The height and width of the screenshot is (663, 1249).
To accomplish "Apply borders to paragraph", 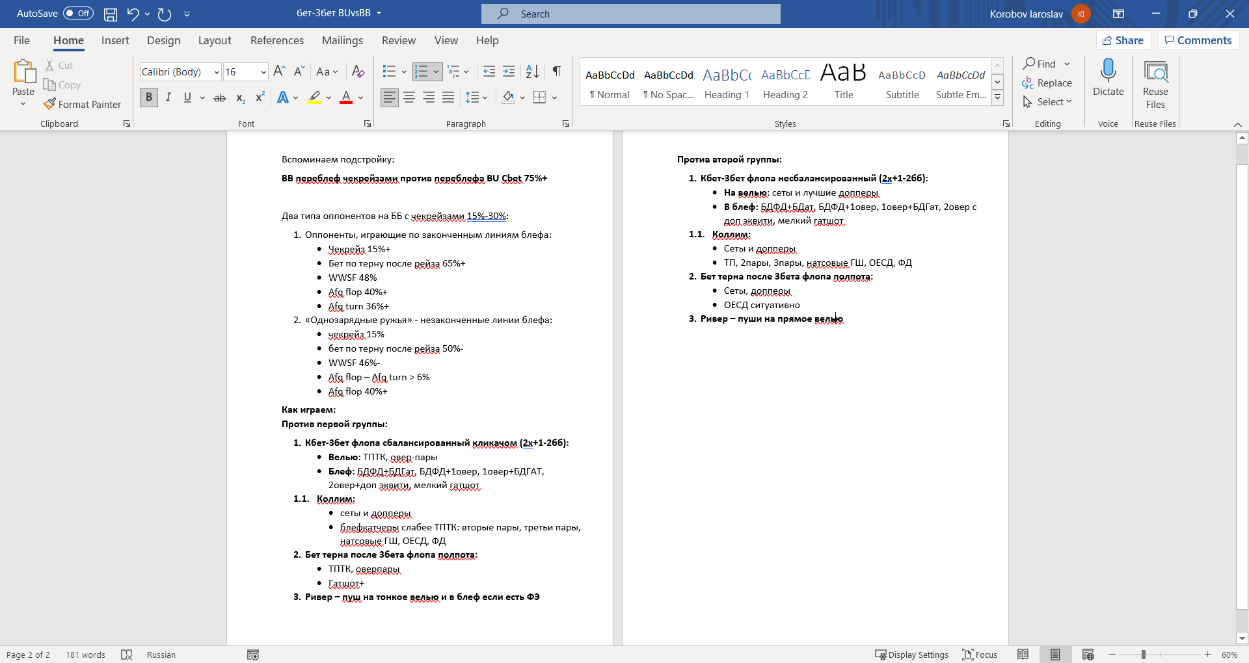I will coord(539,97).
